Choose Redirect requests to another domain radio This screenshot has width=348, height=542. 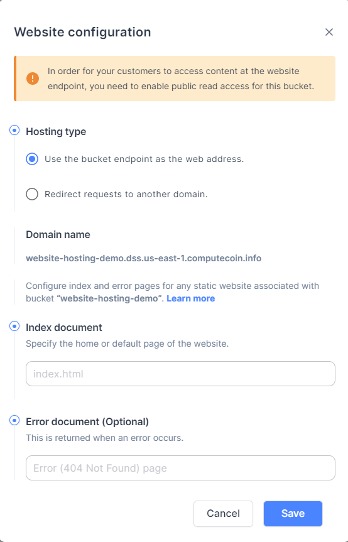tap(32, 194)
